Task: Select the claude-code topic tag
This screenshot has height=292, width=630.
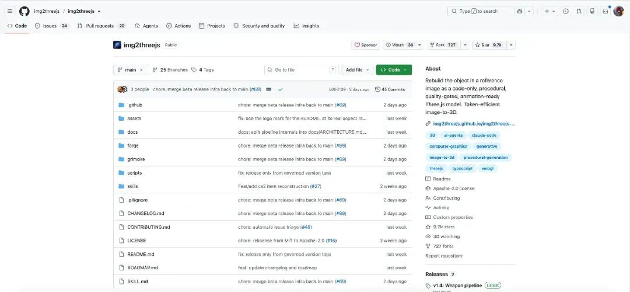Action: tap(484, 135)
